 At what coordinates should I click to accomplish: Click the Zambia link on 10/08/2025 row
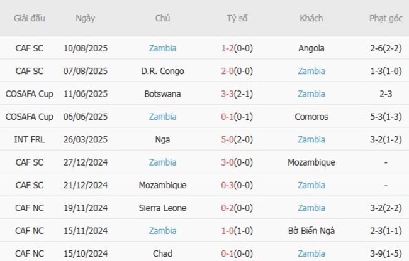tap(162, 48)
